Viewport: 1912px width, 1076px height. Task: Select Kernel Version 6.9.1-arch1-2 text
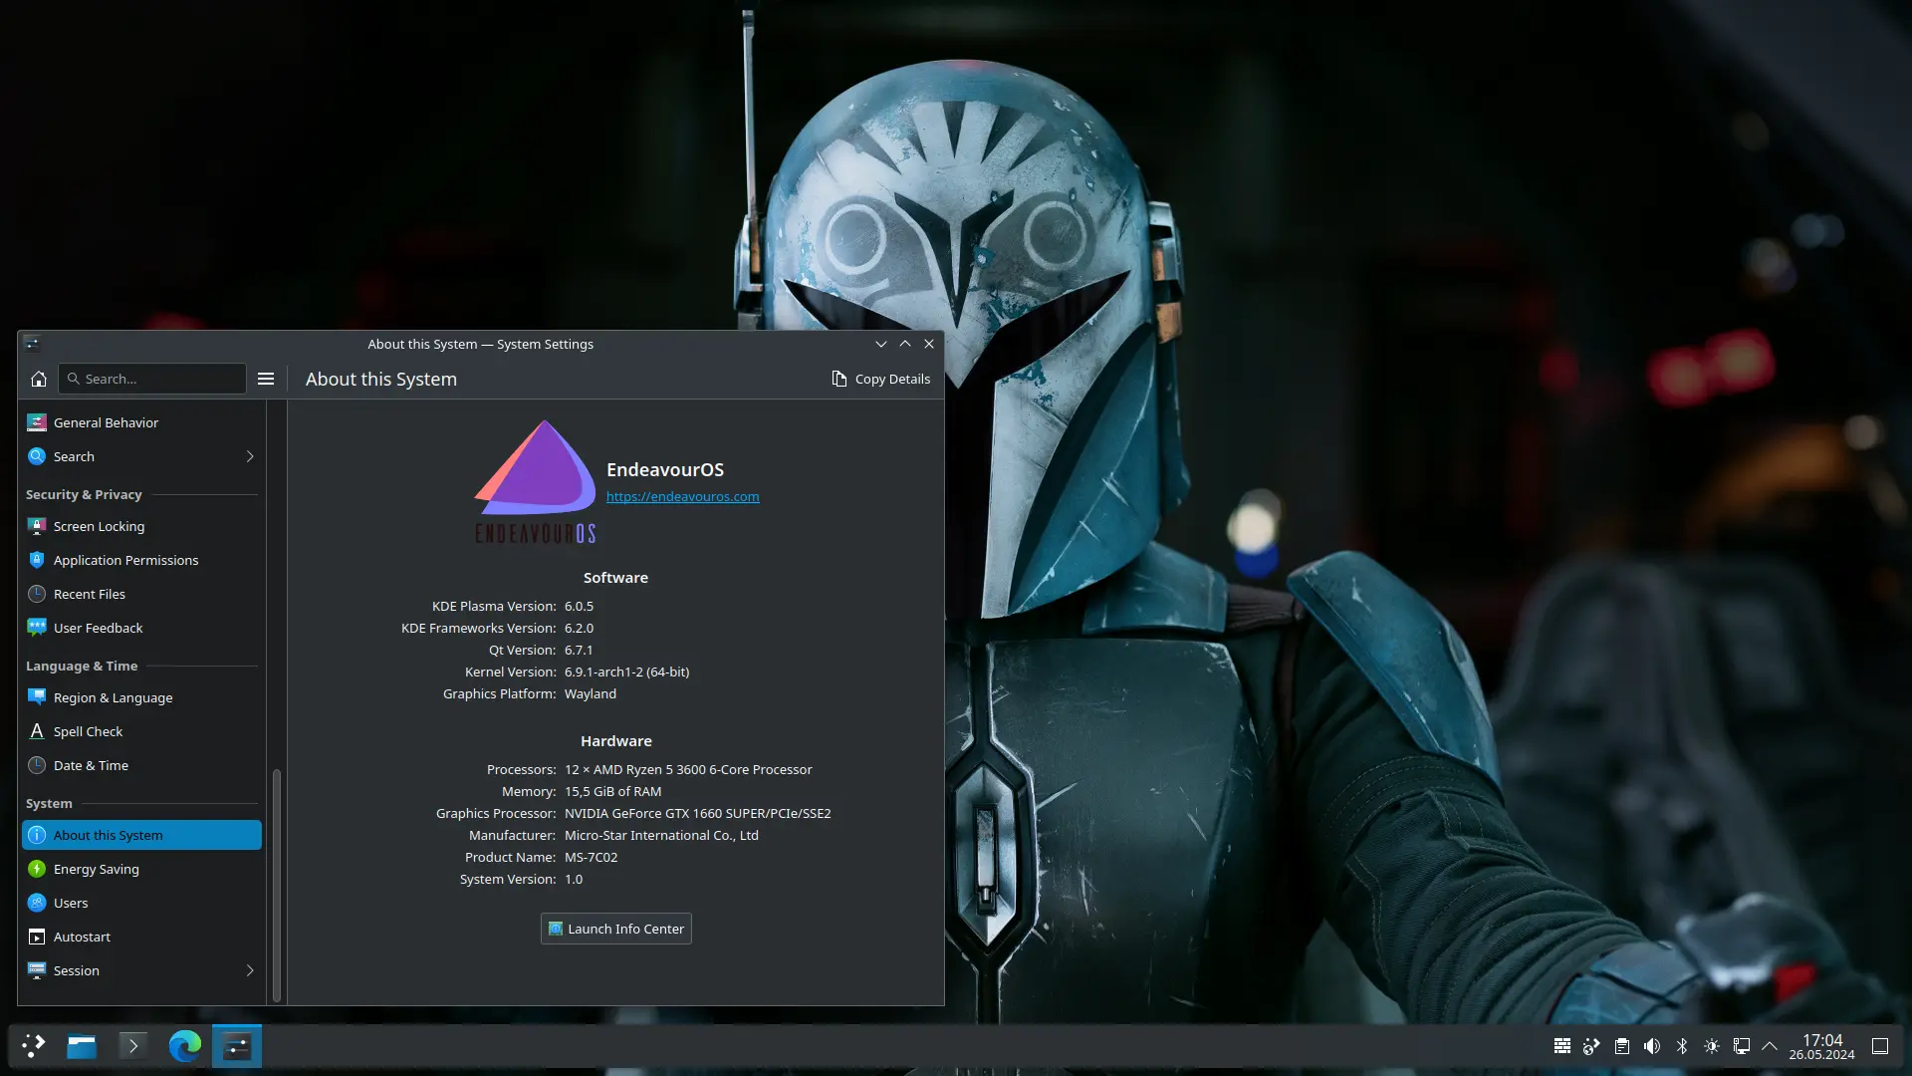626,672
